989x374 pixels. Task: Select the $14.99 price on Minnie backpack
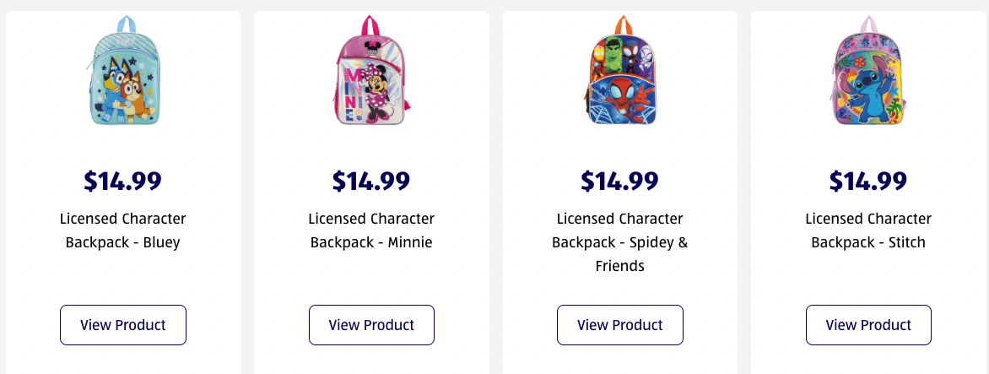coord(371,181)
